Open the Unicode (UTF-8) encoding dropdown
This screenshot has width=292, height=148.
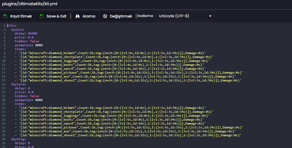tap(185, 16)
